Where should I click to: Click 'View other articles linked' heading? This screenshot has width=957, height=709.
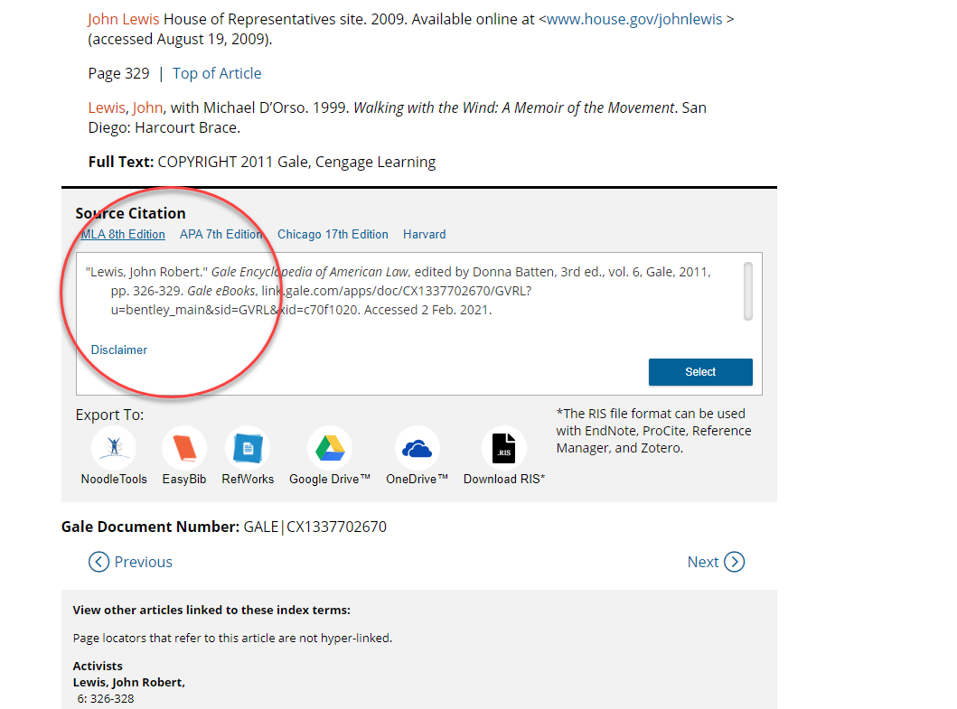click(x=211, y=610)
